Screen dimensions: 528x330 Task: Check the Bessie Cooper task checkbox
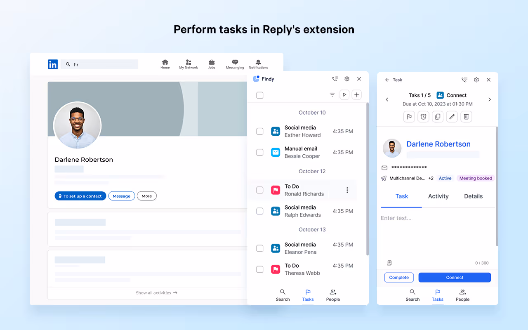[260, 152]
